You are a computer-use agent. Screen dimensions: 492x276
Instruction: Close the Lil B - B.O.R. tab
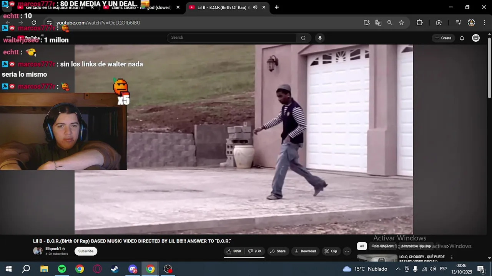[264, 7]
